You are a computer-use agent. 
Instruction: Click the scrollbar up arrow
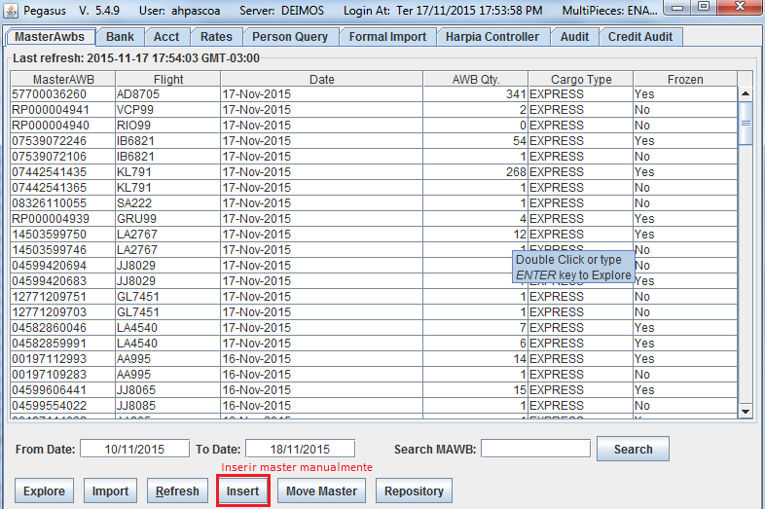point(745,93)
